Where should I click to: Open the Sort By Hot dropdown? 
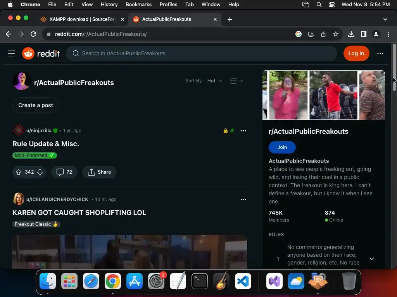(214, 81)
